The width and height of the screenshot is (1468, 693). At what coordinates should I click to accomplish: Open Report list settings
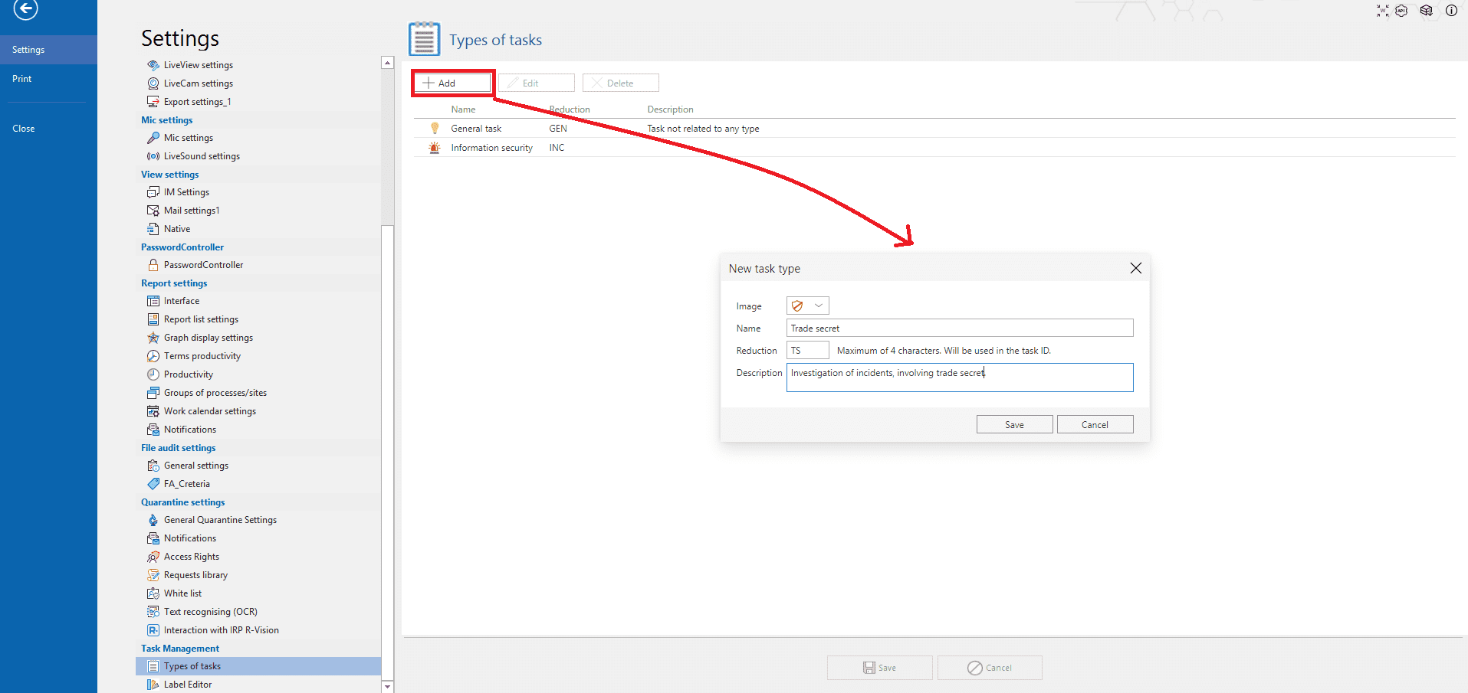(x=201, y=319)
